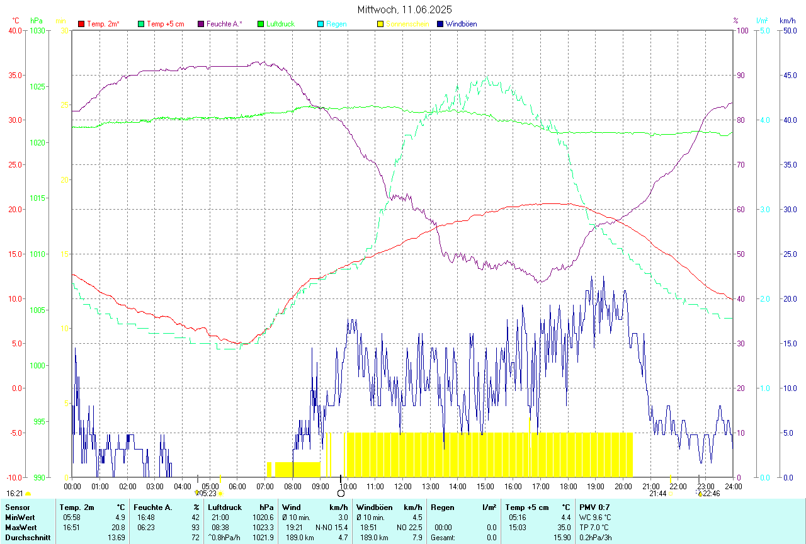Screen dimensions: 806x544
Task: Click the teal Temp +5 cm legend square
Action: (141, 24)
